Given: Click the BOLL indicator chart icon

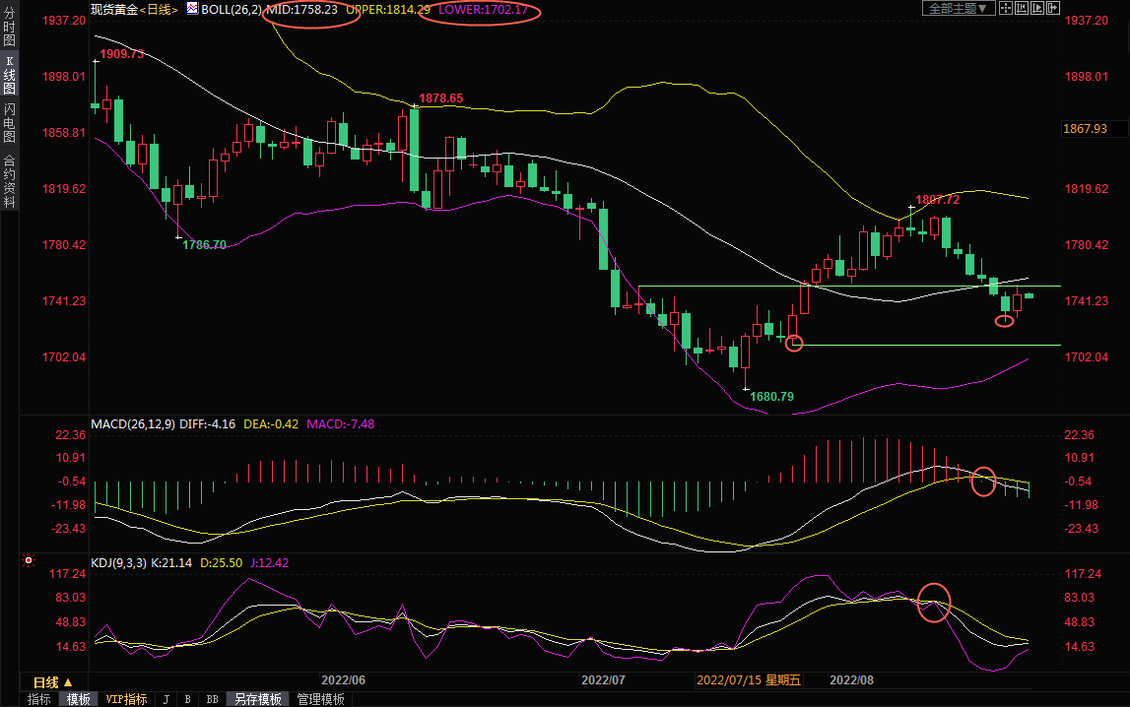Looking at the screenshot, I should click(192, 9).
